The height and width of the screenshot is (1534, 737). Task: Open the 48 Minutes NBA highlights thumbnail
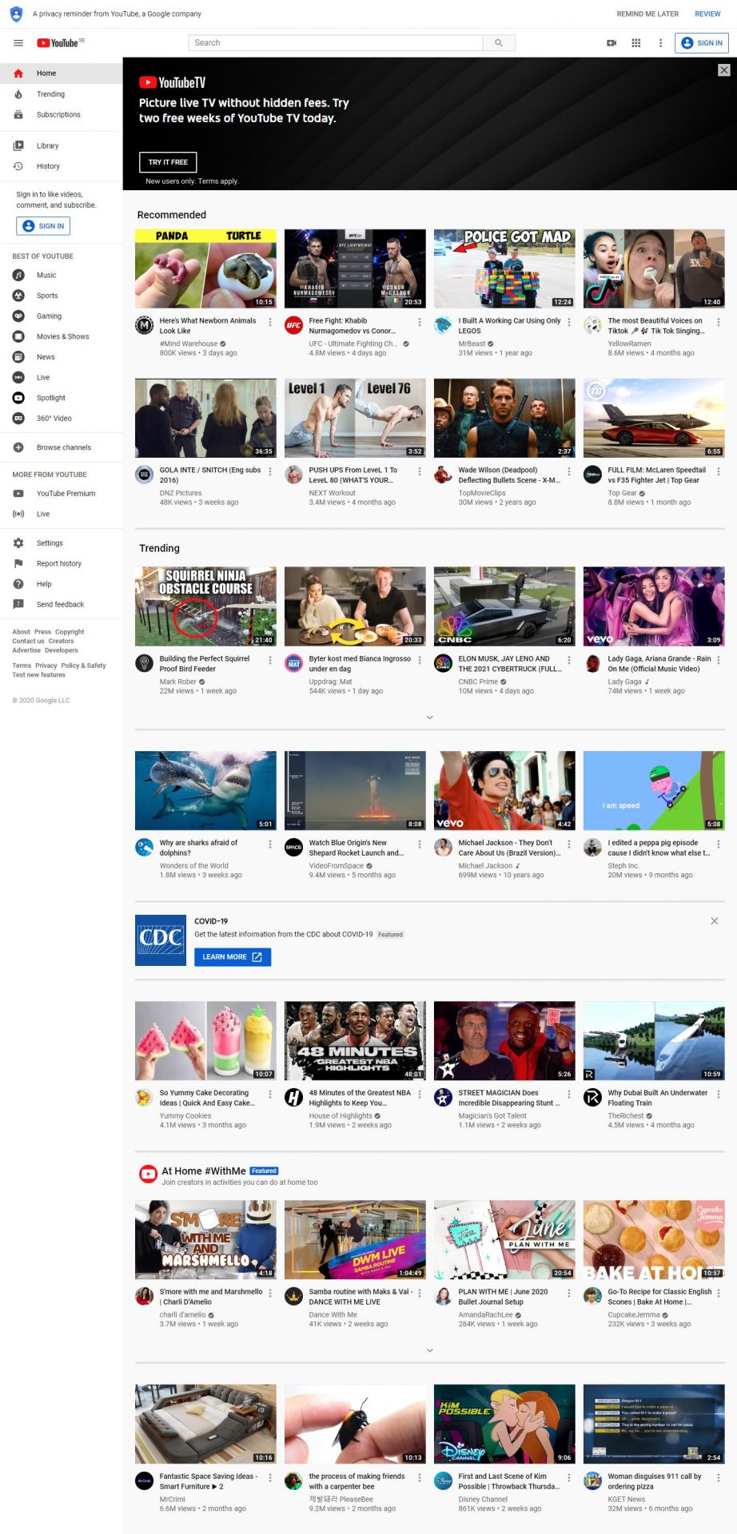coord(355,1040)
